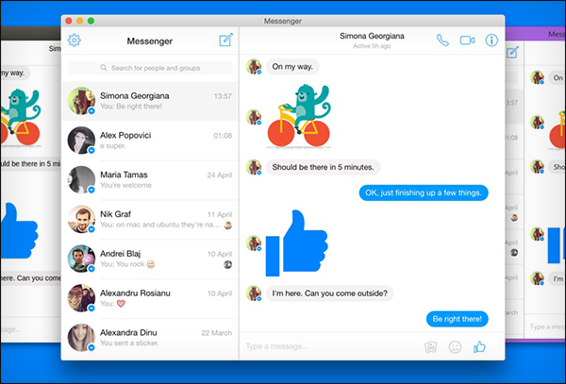Click Simona Georgiana's avatar in list
The height and width of the screenshot is (384, 566).
click(81, 101)
